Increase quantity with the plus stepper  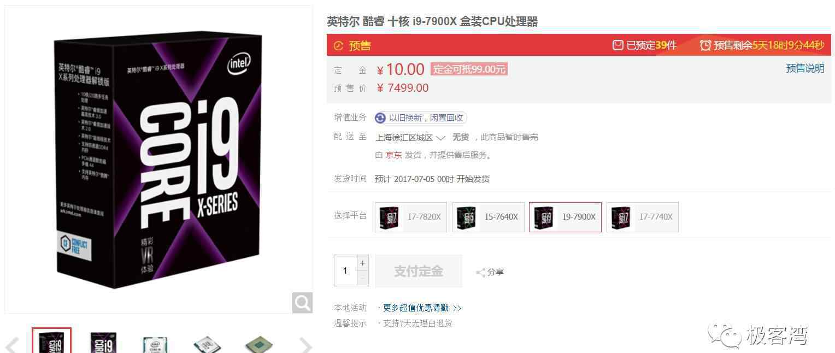point(362,263)
